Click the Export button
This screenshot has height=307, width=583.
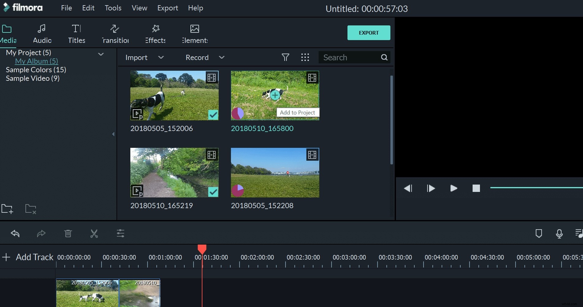tap(369, 33)
